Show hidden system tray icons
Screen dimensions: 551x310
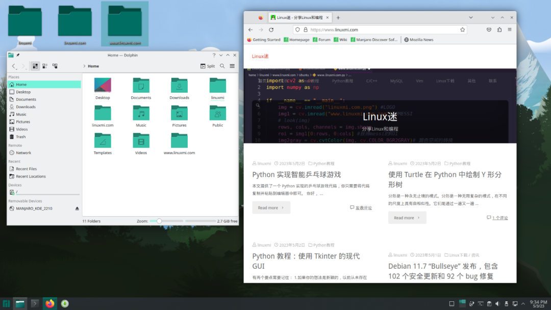pyautogui.click(x=523, y=304)
